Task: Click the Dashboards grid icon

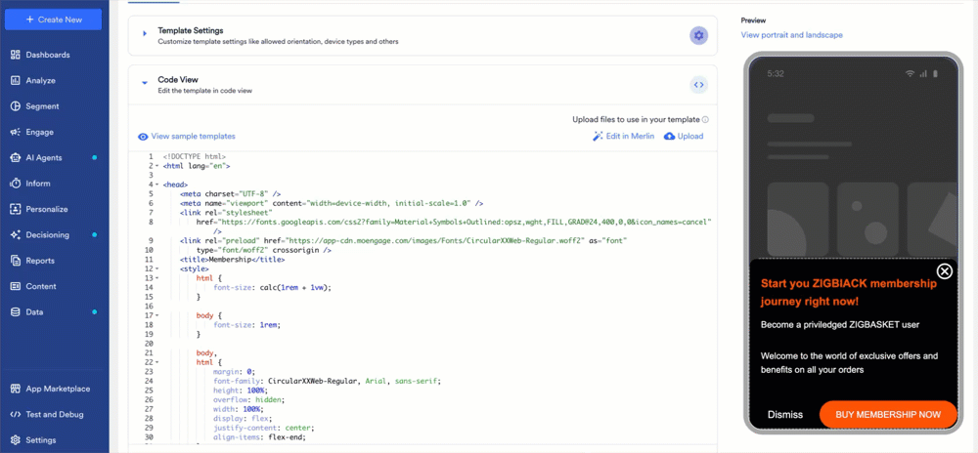Action: point(16,55)
